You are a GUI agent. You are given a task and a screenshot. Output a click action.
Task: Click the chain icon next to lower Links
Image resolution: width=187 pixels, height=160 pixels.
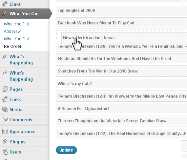tap(5, 99)
